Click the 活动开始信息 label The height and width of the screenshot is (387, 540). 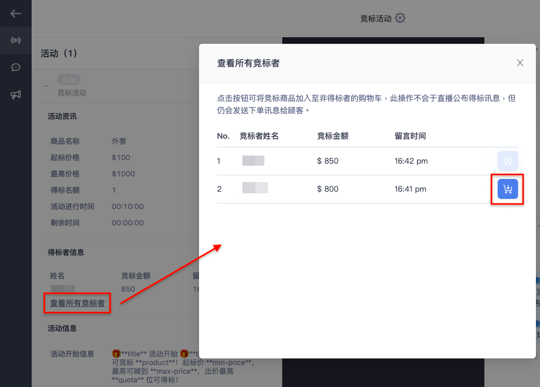click(72, 354)
